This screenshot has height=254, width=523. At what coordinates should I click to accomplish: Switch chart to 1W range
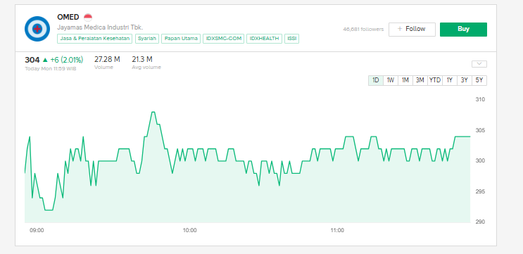[x=390, y=80]
